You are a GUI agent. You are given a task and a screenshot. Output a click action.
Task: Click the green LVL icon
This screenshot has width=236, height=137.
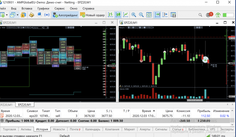[x=218, y=15]
